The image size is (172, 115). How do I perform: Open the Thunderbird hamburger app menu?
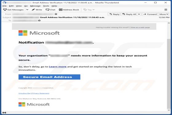tap(166, 10)
